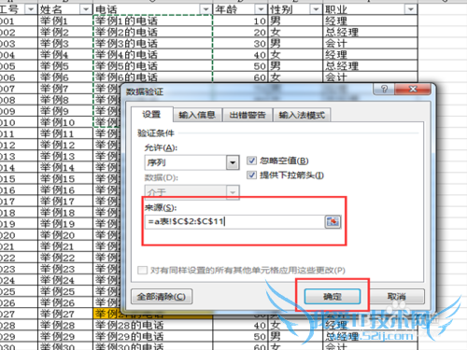Toggle the 忽略空值 checkbox
The height and width of the screenshot is (350, 467).
coord(251,161)
